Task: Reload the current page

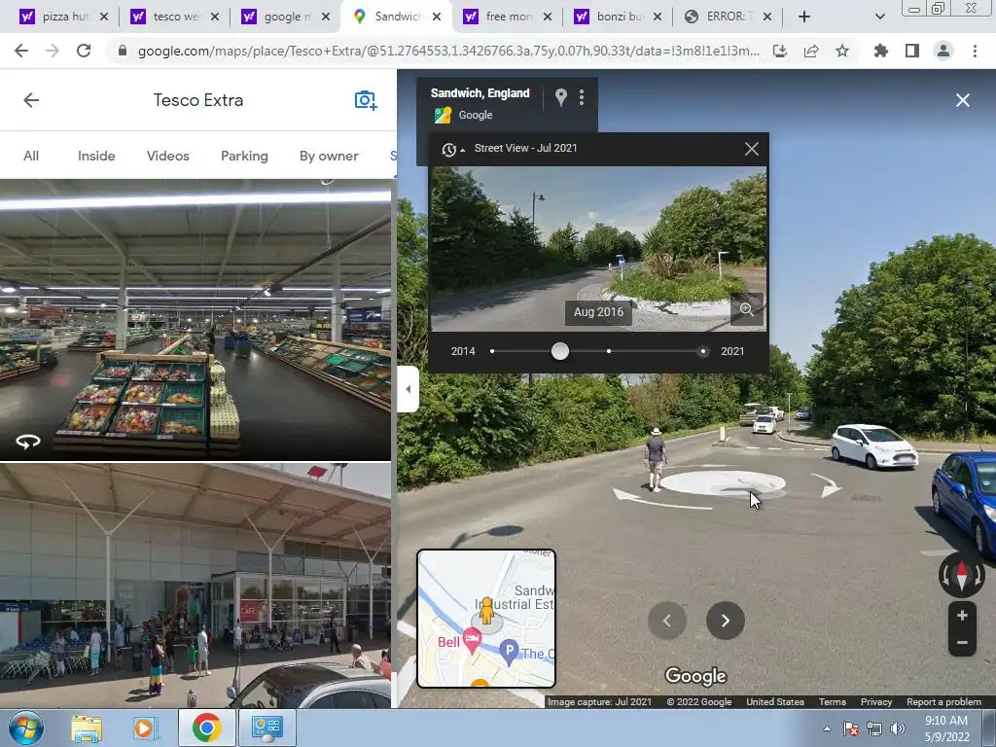Action: (x=84, y=51)
